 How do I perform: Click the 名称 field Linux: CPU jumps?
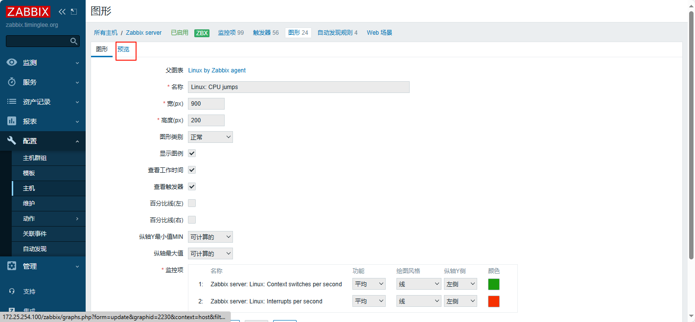point(299,87)
